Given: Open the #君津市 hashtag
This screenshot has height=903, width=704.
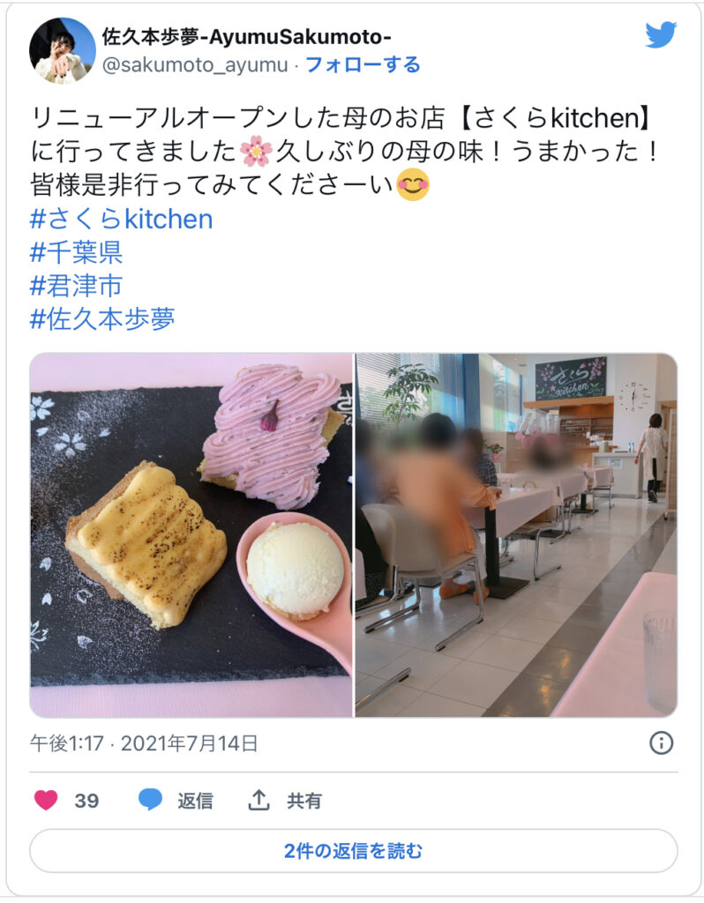Looking at the screenshot, I should click(76, 286).
